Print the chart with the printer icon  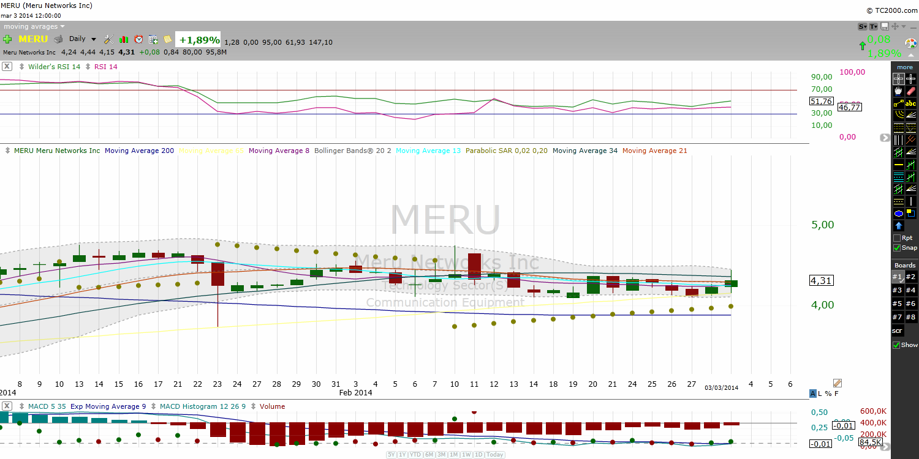coord(58,39)
